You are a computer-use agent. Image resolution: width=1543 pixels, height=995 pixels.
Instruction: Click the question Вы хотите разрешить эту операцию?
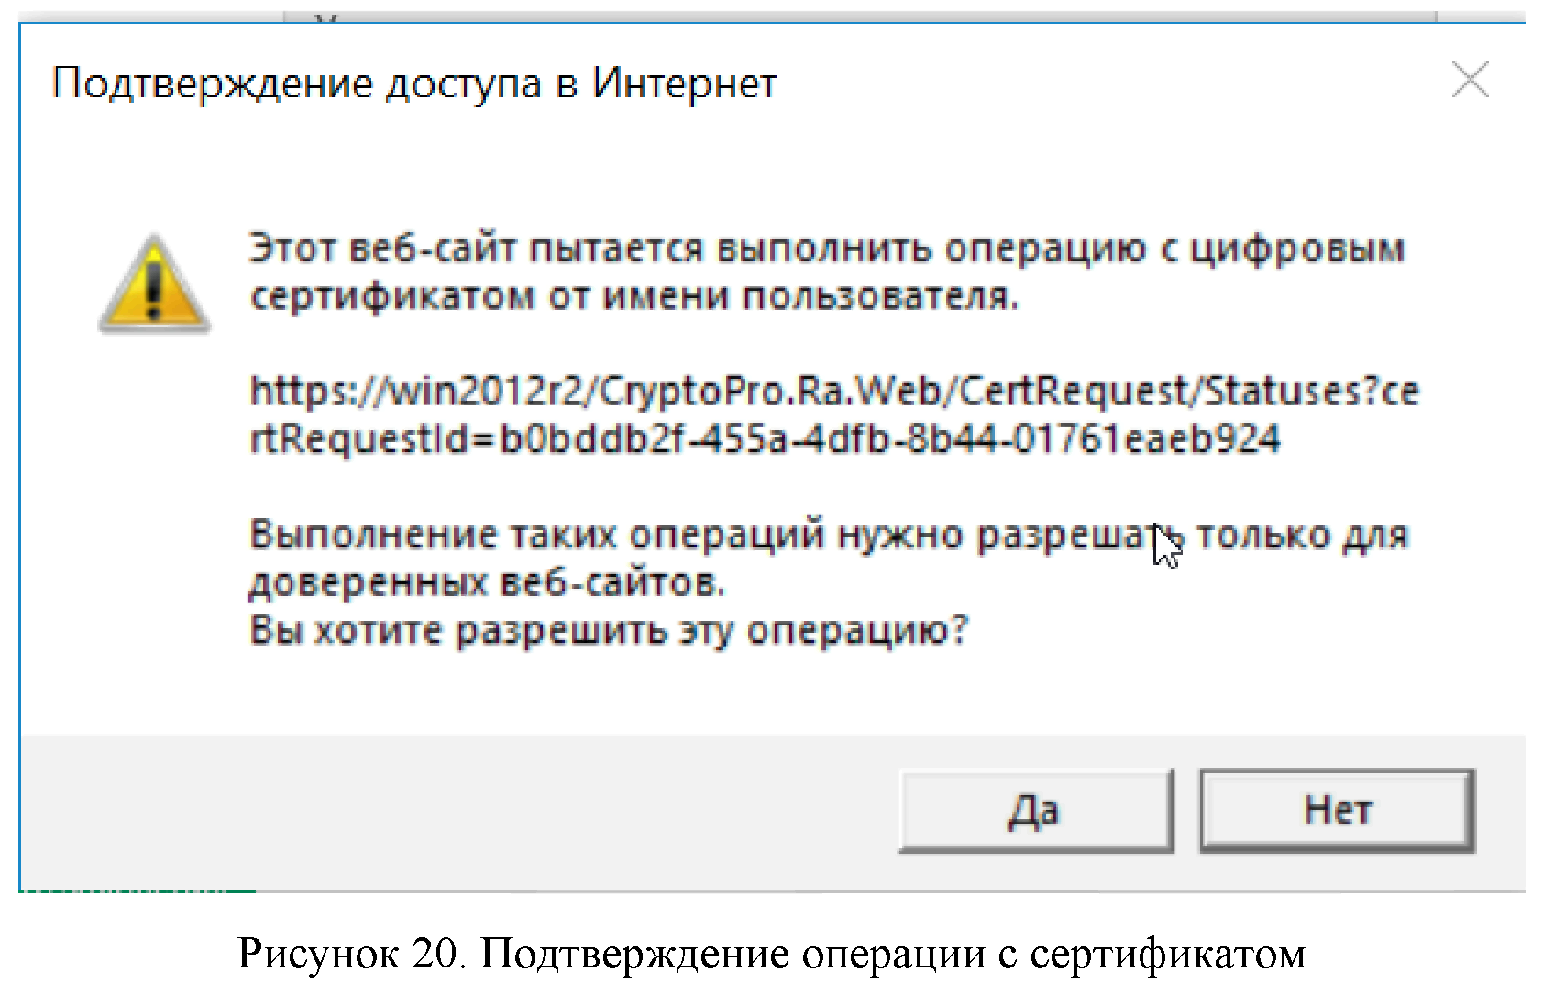pyautogui.click(x=609, y=631)
